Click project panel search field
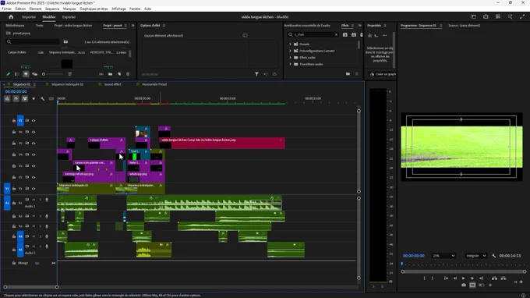Image resolution: width=530 pixels, height=298 pixels. click(x=33, y=42)
